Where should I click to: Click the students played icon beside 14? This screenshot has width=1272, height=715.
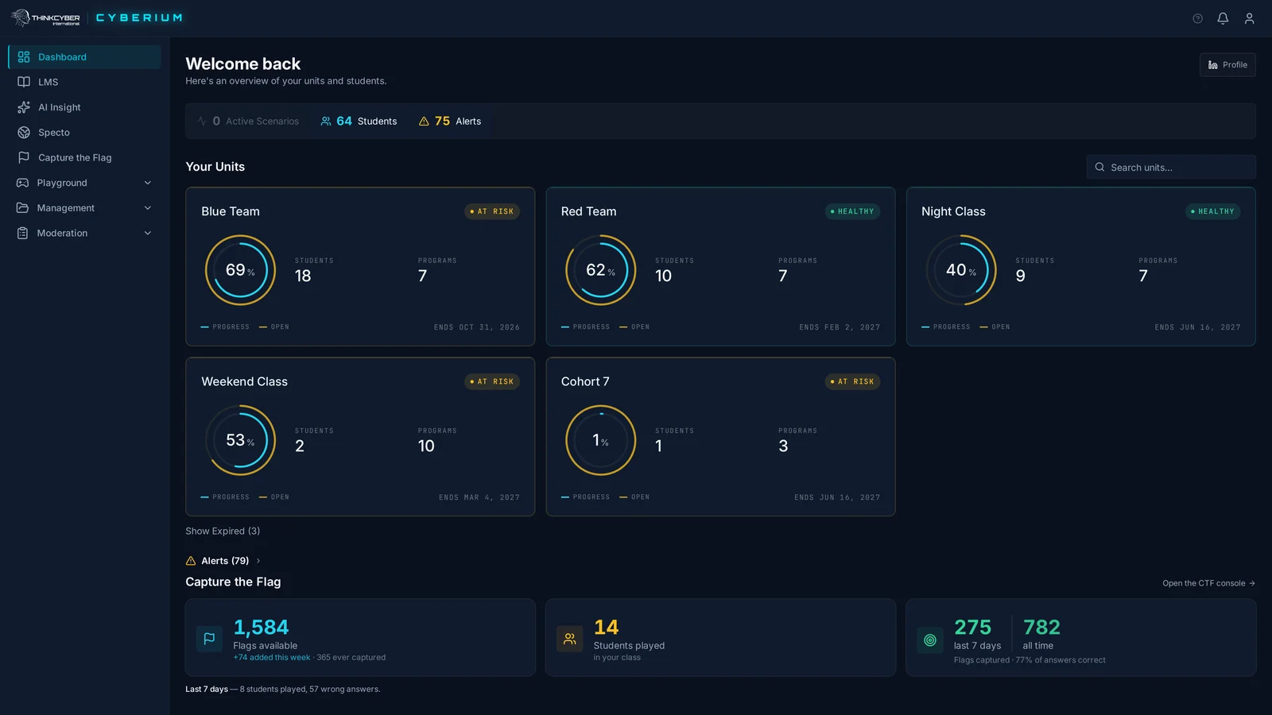569,639
